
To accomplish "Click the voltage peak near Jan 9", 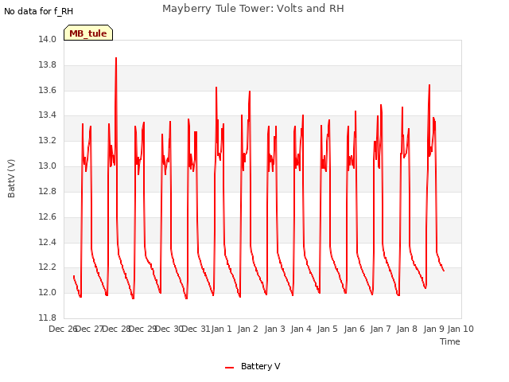I will [429, 85].
